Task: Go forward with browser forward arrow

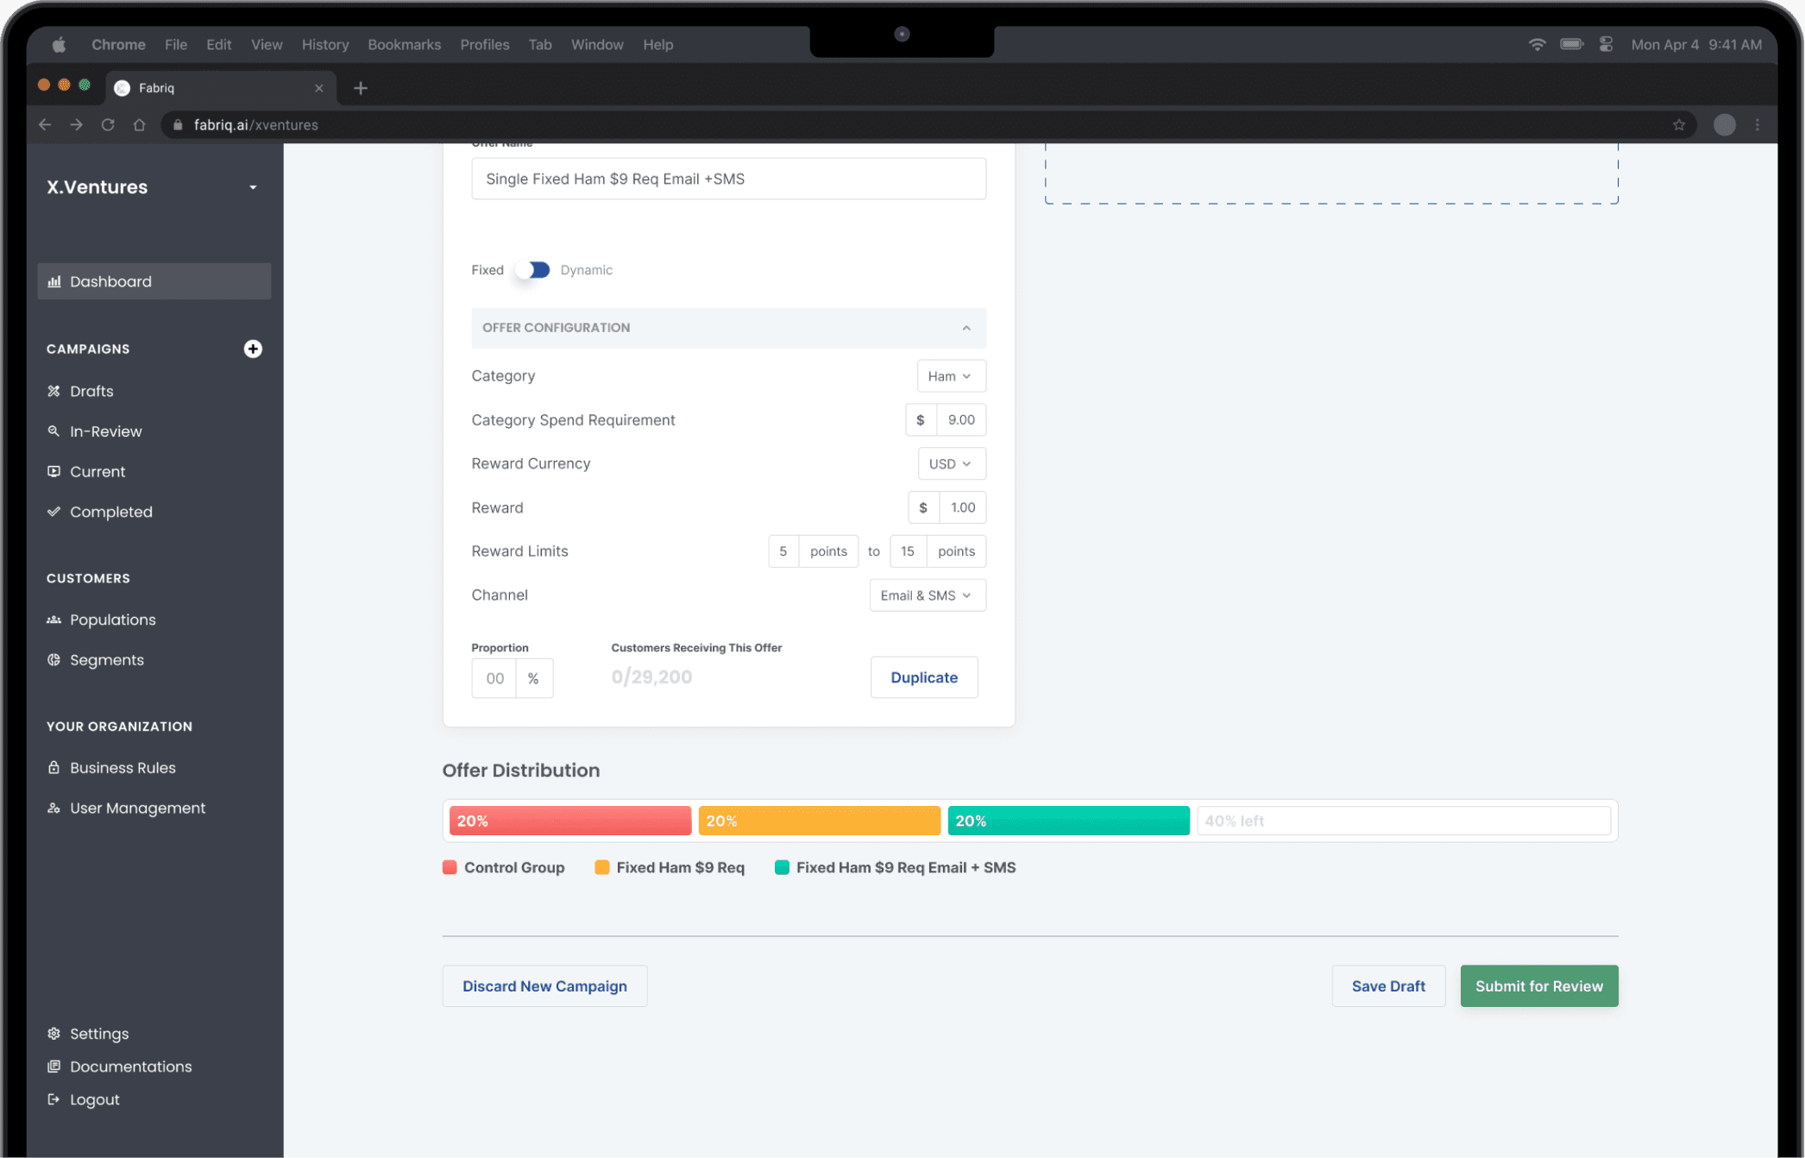Action: 77,125
